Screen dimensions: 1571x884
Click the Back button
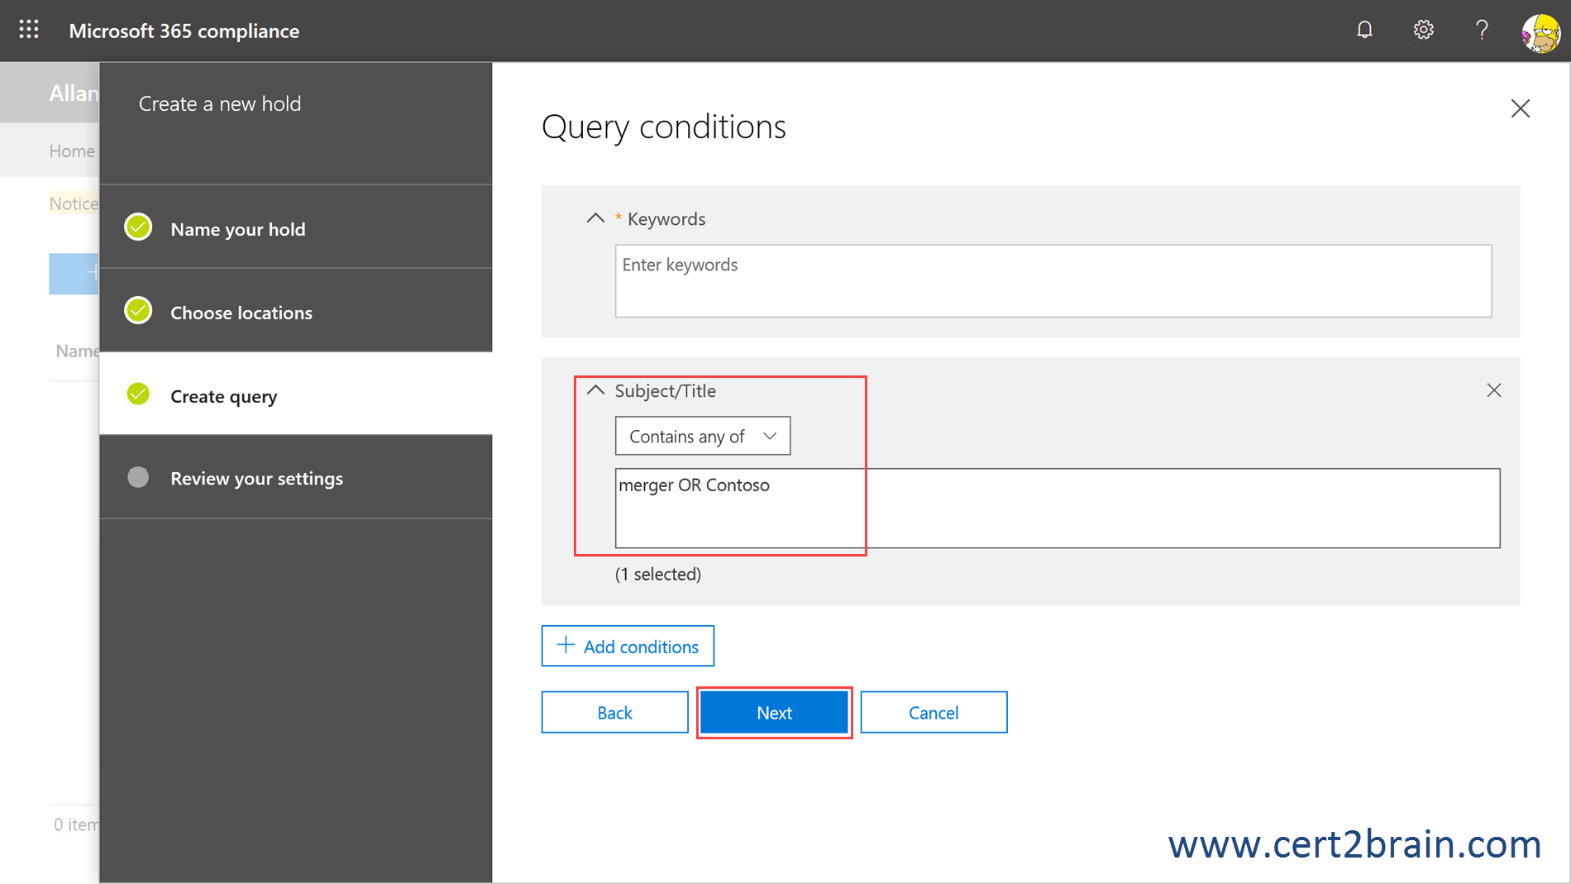click(x=614, y=712)
